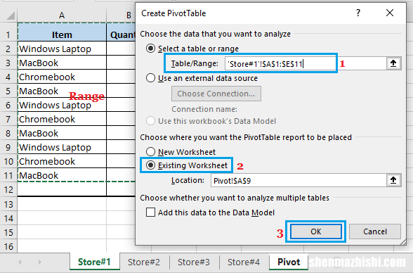Click the Table/Range input field
This screenshot has width=413, height=273.
(306, 63)
